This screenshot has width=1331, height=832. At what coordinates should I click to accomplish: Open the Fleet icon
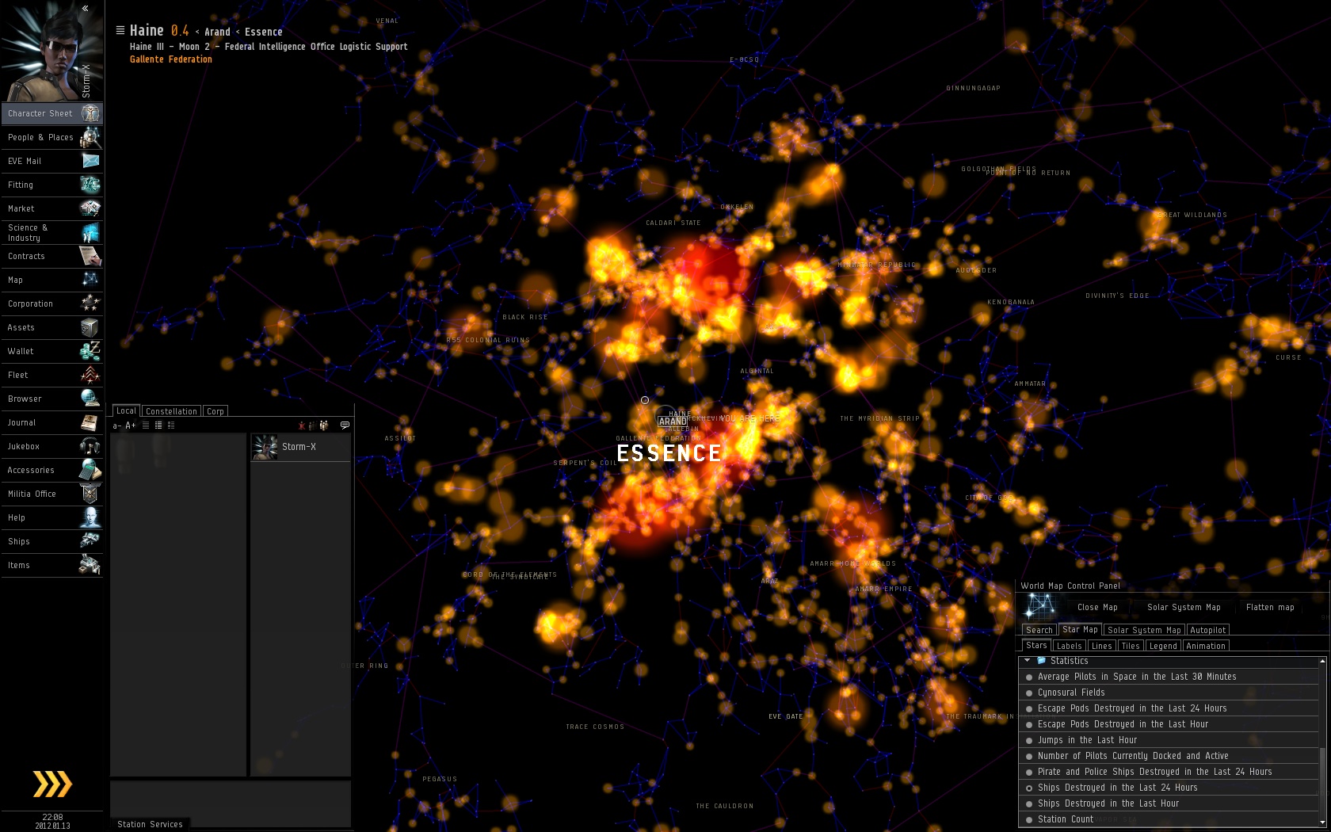[90, 375]
